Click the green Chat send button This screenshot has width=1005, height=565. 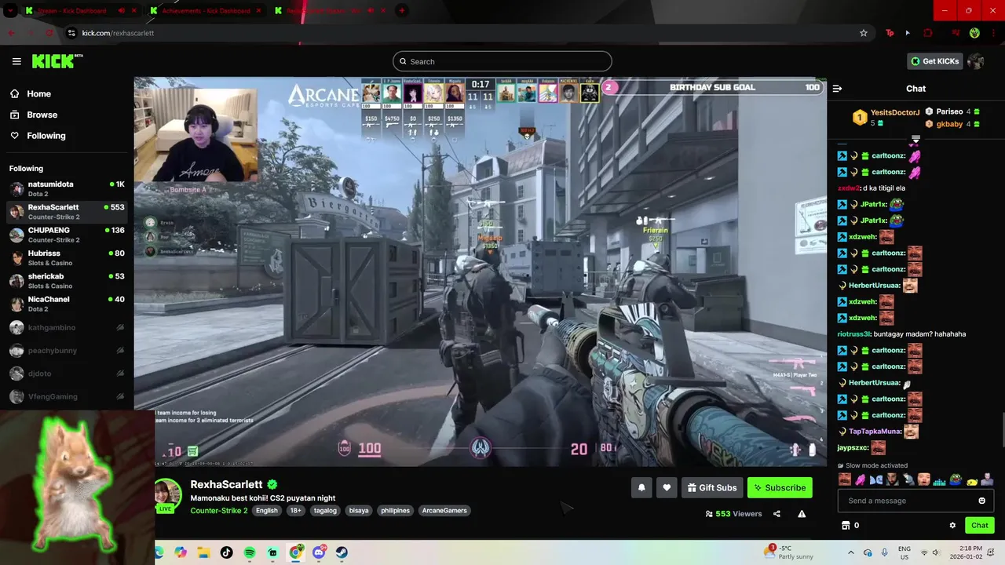tap(979, 525)
